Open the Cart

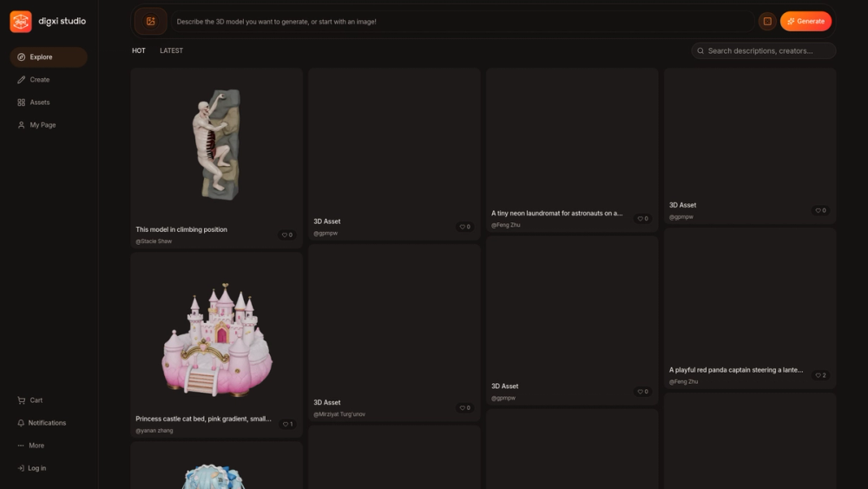click(49, 400)
